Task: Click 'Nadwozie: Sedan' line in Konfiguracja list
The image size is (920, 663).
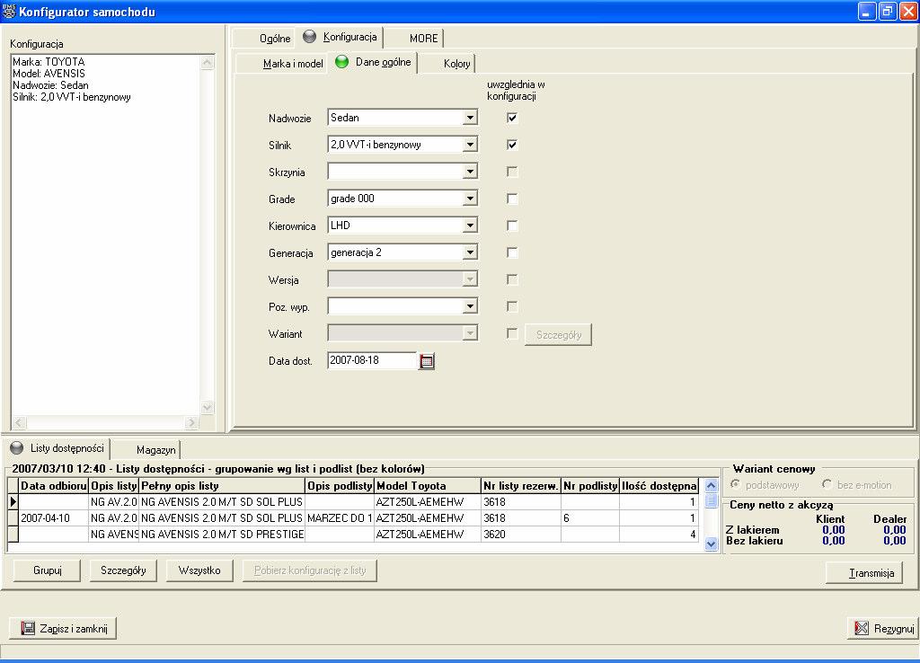Action: pos(50,85)
